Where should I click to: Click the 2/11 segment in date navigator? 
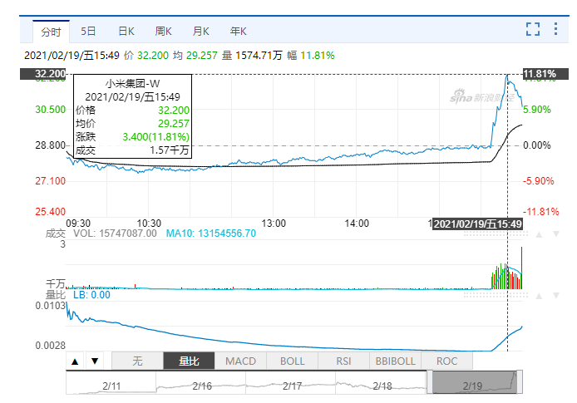click(111, 383)
